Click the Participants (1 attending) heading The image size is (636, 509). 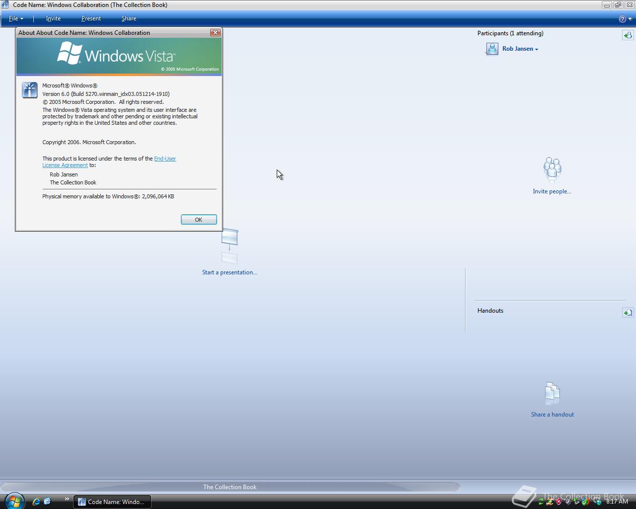click(x=510, y=33)
